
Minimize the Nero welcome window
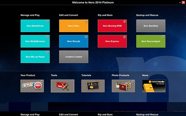[x=180, y=3]
